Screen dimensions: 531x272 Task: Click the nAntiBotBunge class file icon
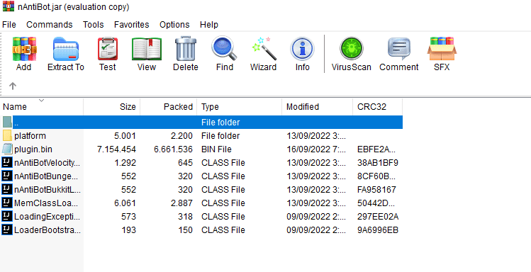pyautogui.click(x=7, y=176)
